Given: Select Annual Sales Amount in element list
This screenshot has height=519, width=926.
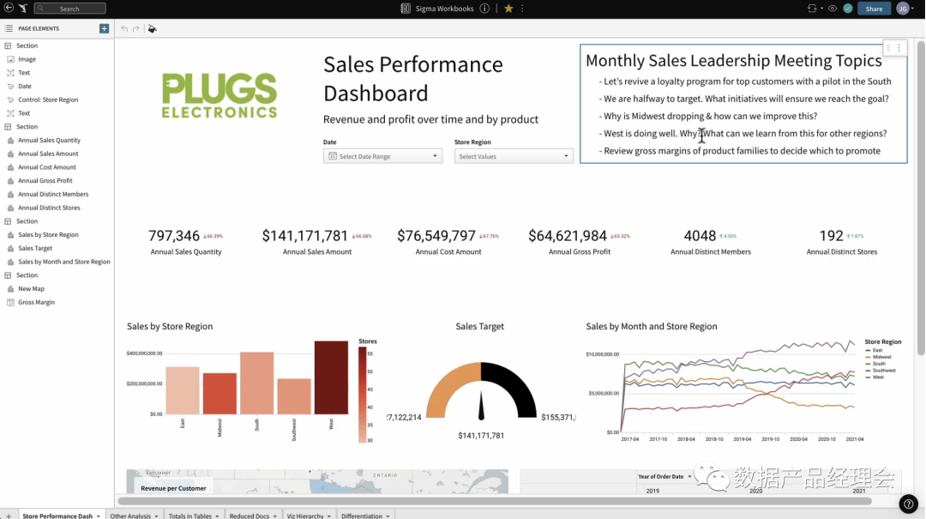Looking at the screenshot, I should [48, 154].
